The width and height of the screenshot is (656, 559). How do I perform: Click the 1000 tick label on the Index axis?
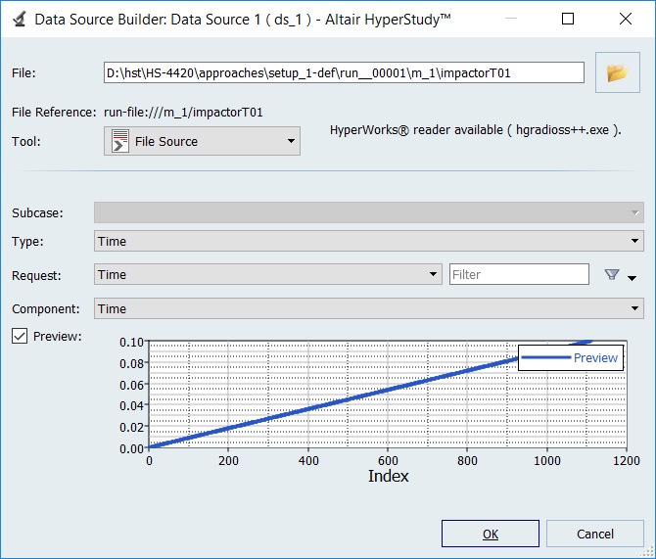pyautogui.click(x=546, y=461)
